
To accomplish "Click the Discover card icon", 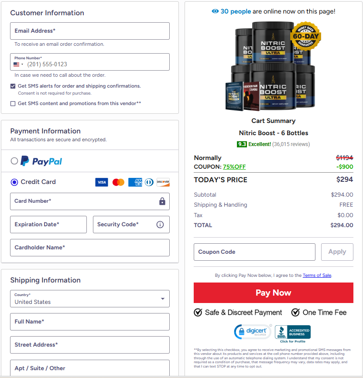I will (x=163, y=182).
